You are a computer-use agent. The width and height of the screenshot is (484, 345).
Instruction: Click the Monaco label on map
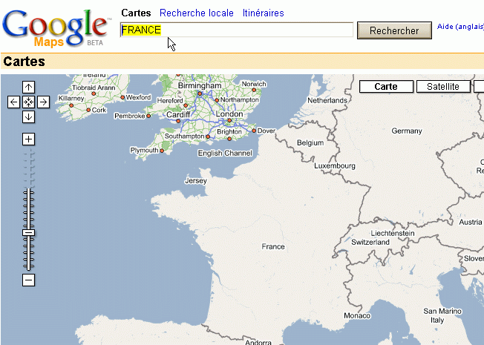[x=357, y=315]
